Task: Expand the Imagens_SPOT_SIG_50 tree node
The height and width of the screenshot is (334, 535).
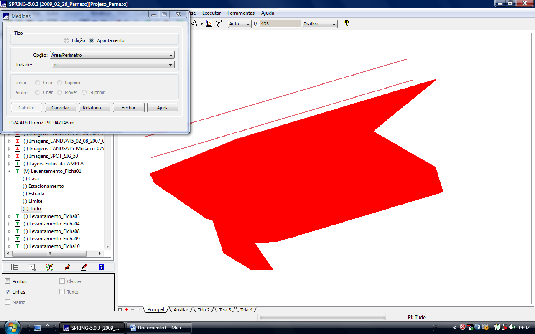Action: click(x=10, y=156)
